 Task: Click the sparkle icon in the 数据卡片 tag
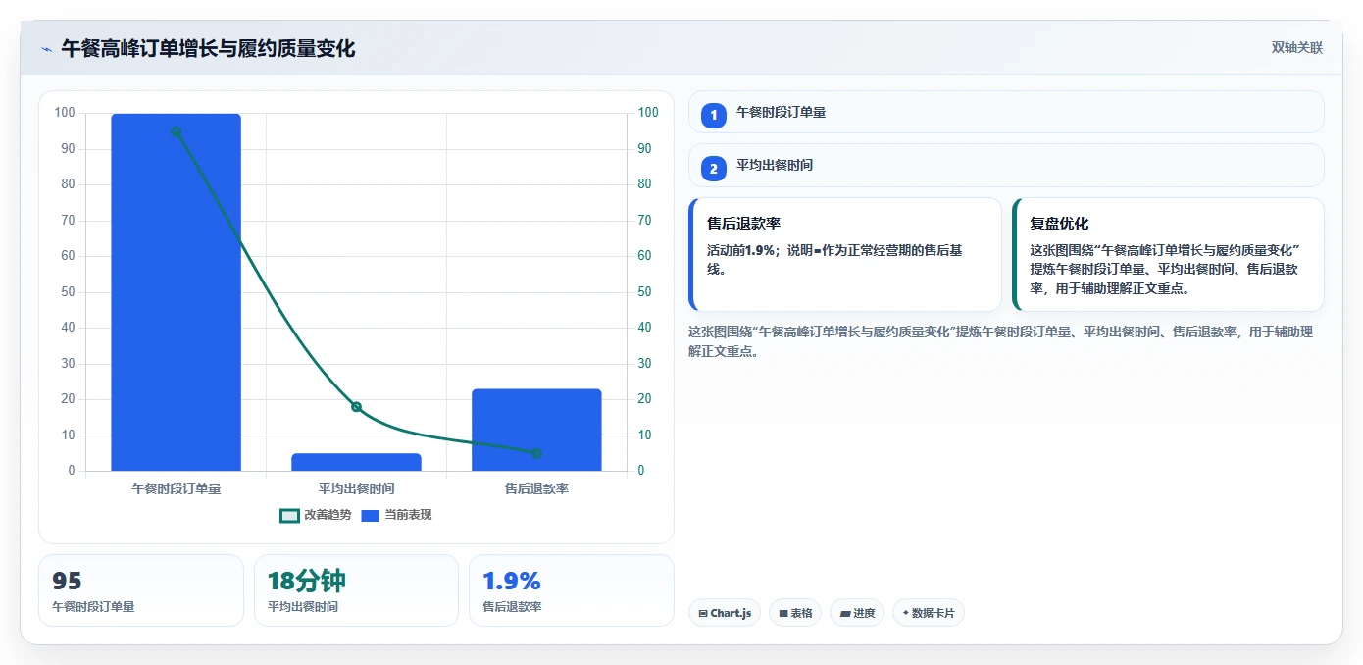pyautogui.click(x=905, y=613)
